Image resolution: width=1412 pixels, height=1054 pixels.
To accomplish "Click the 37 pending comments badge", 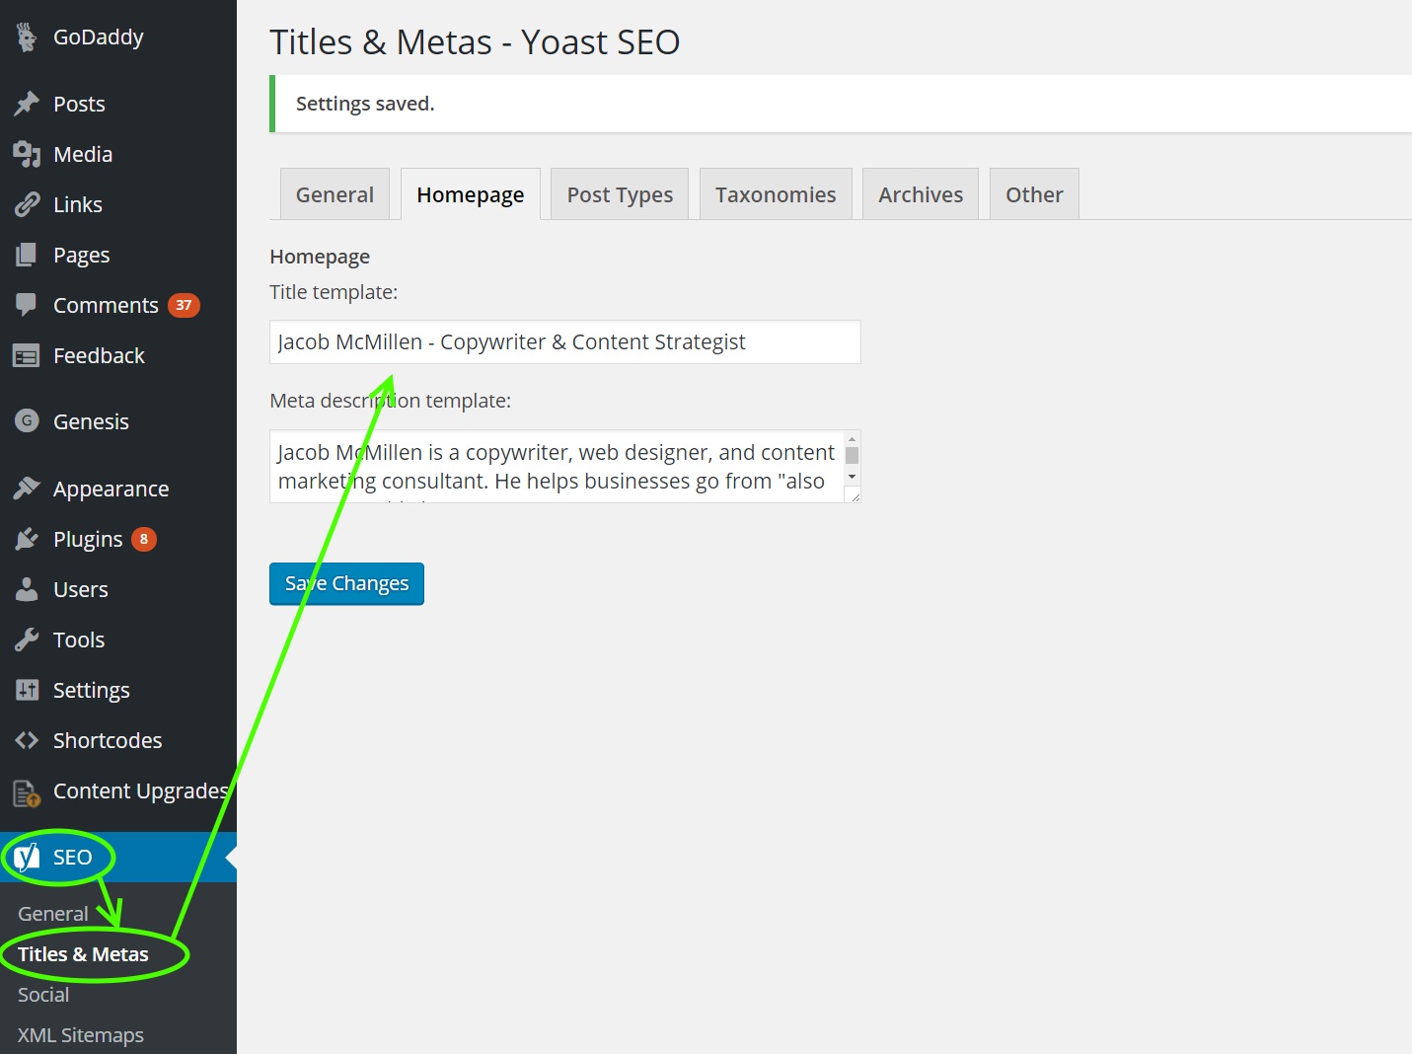I will click(184, 305).
